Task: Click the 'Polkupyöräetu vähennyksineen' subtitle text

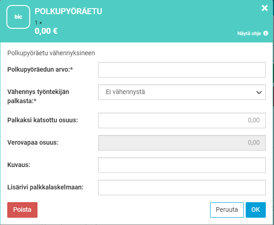Action: pos(51,53)
